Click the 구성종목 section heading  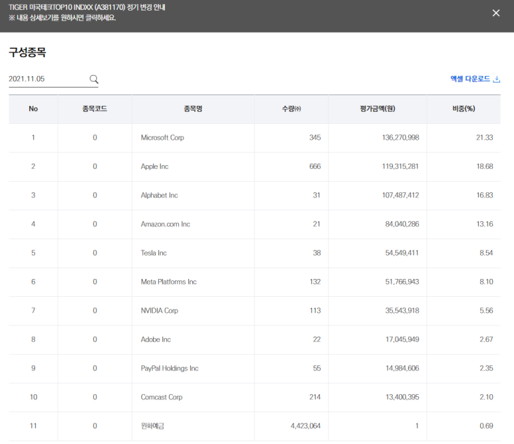coord(27,53)
